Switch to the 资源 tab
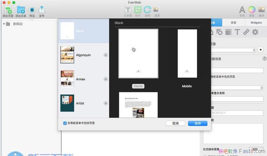 click(x=233, y=23)
